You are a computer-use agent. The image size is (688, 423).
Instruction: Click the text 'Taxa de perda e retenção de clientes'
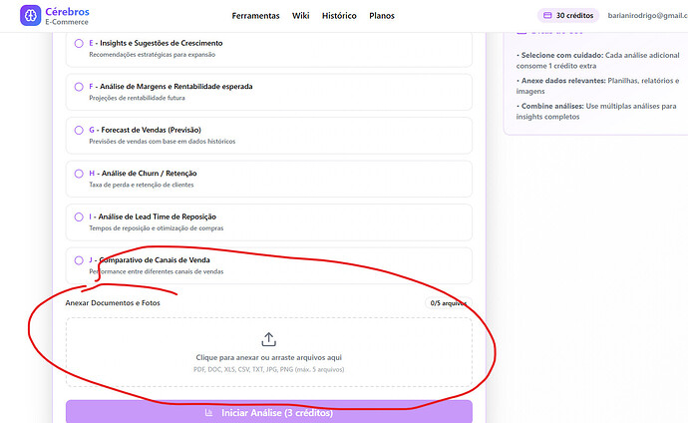coord(142,185)
